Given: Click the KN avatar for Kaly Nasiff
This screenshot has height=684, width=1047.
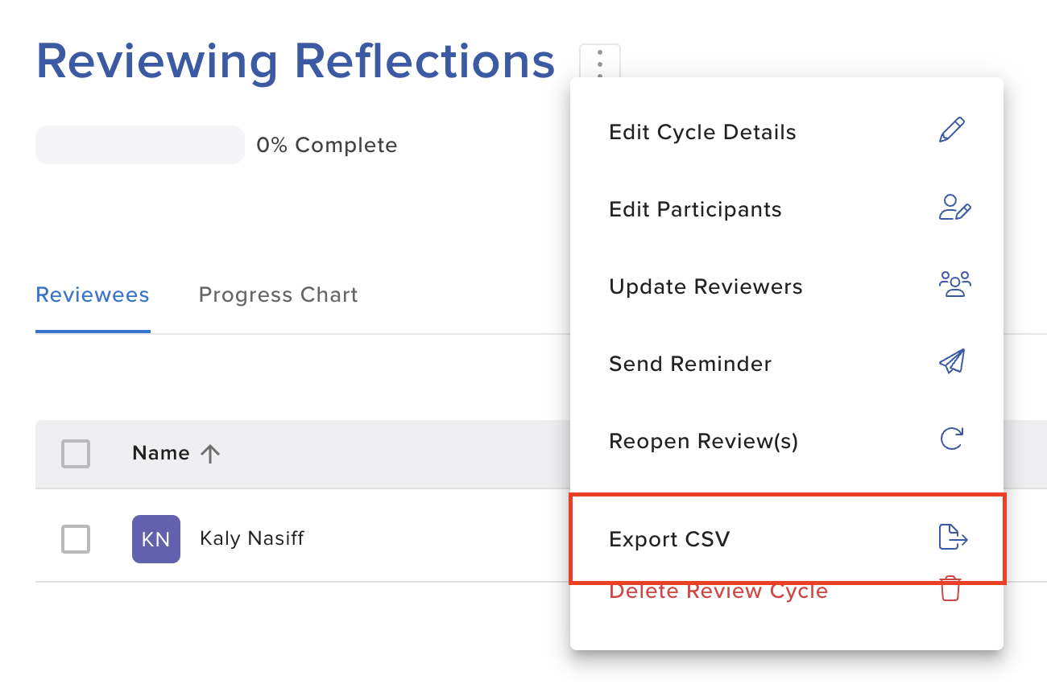Looking at the screenshot, I should coord(155,539).
